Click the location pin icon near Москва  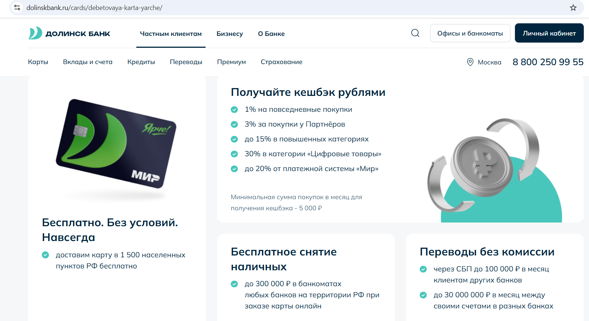(470, 62)
